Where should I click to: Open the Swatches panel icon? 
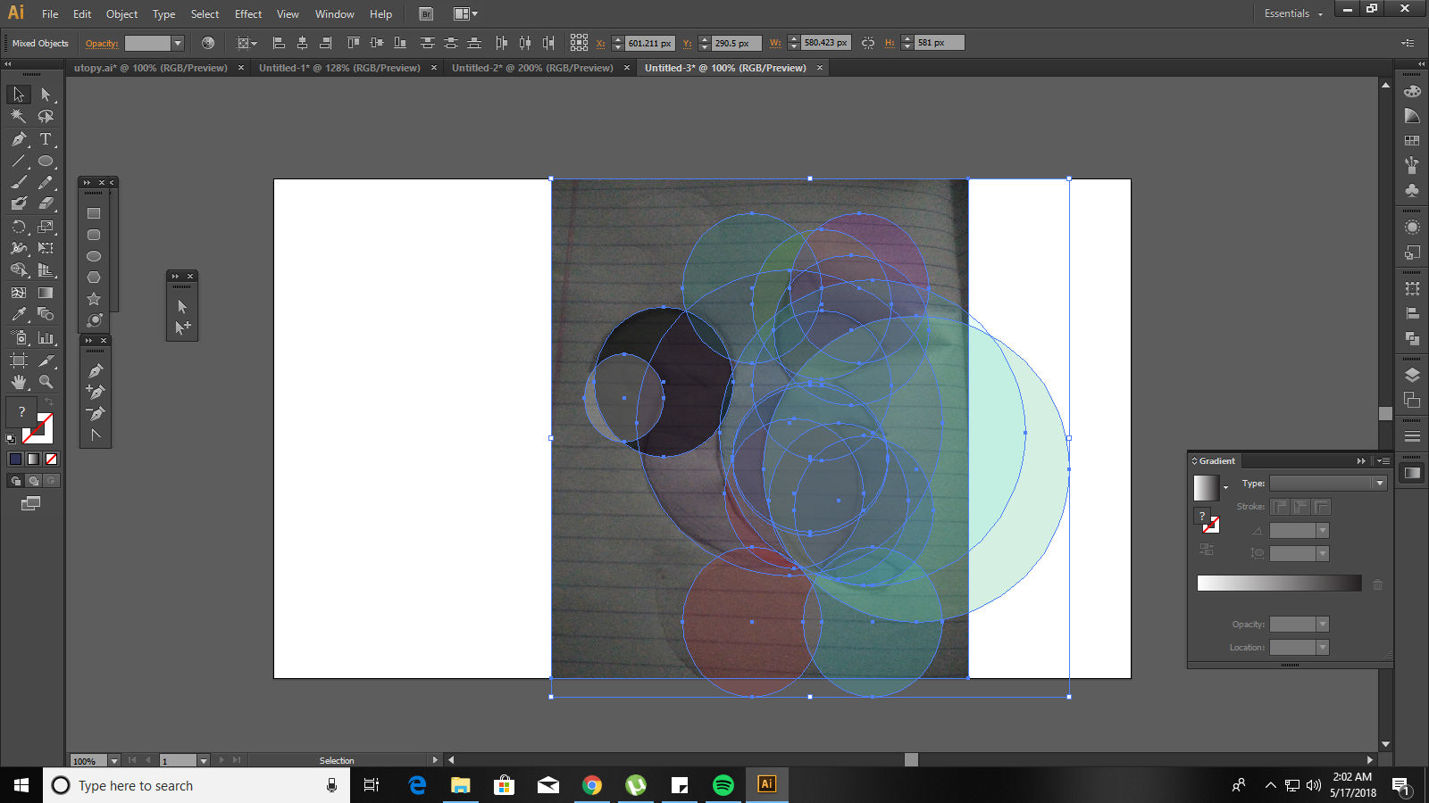tap(1412, 141)
